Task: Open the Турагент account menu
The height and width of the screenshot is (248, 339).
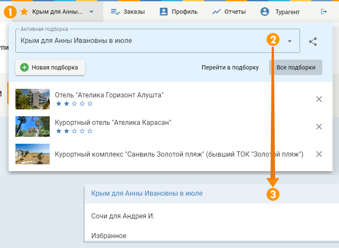Action: (x=280, y=12)
